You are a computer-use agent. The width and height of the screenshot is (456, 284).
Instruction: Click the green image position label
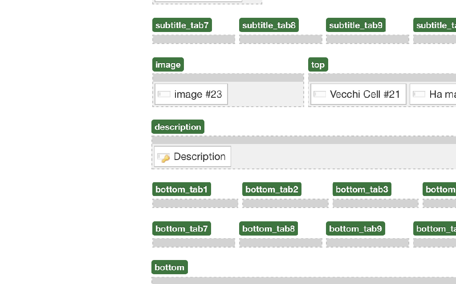pos(168,64)
